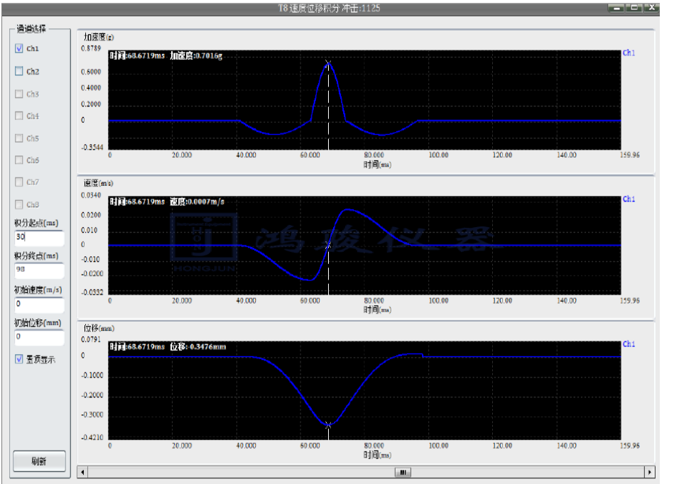Image resolution: width=674 pixels, height=484 pixels.
Task: Tick the Ch3 channel checkbox
Action: click(19, 94)
